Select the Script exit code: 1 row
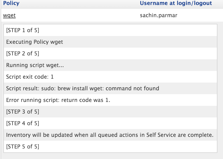223x159 pixels. 110,77
